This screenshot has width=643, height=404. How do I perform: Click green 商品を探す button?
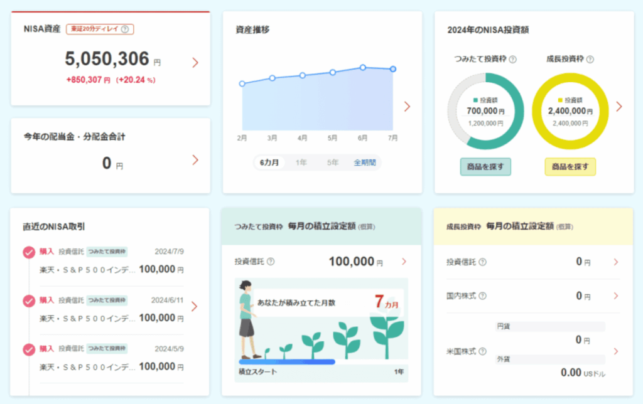tap(485, 167)
